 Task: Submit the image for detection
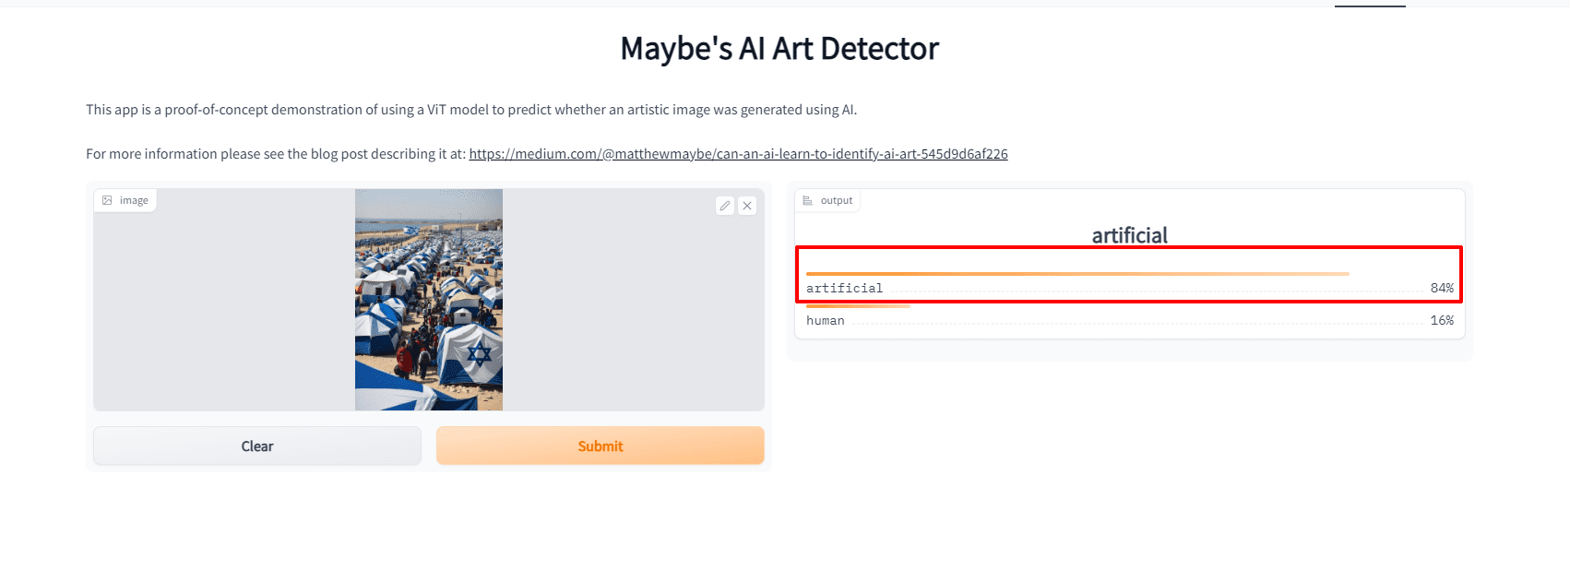coord(601,445)
